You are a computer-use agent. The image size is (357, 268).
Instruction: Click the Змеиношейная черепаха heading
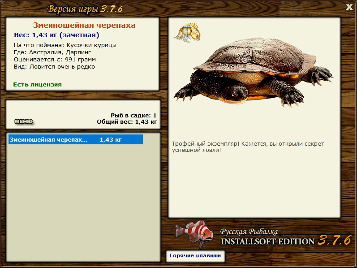84,26
